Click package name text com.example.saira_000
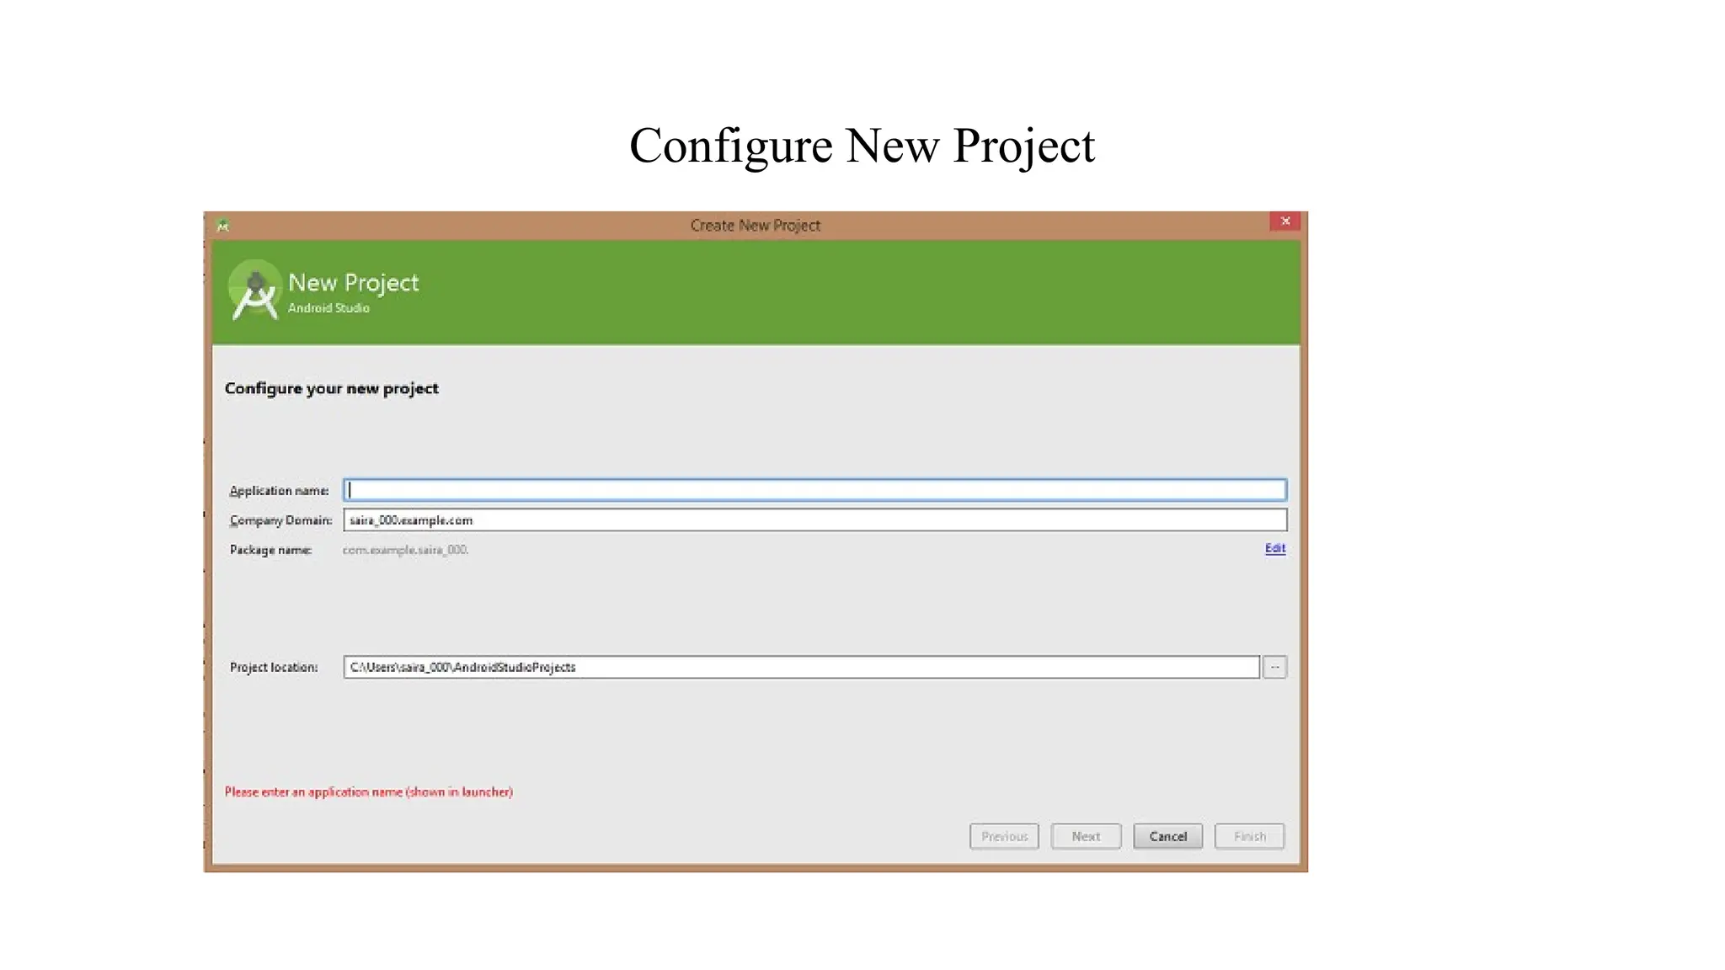This screenshot has width=1725, height=970. 405,550
